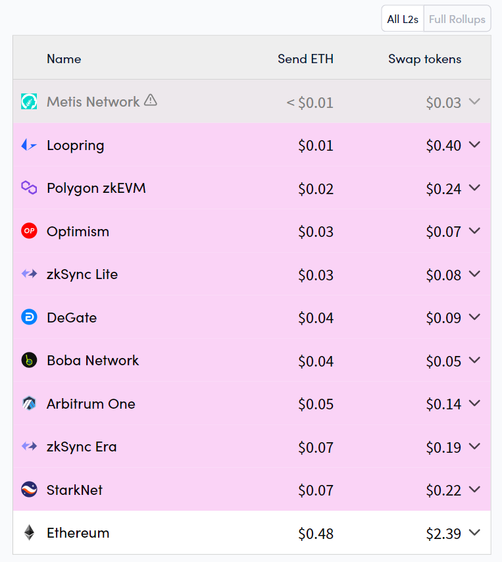Switch to the Full Rollups filter
The image size is (502, 562).
[457, 19]
